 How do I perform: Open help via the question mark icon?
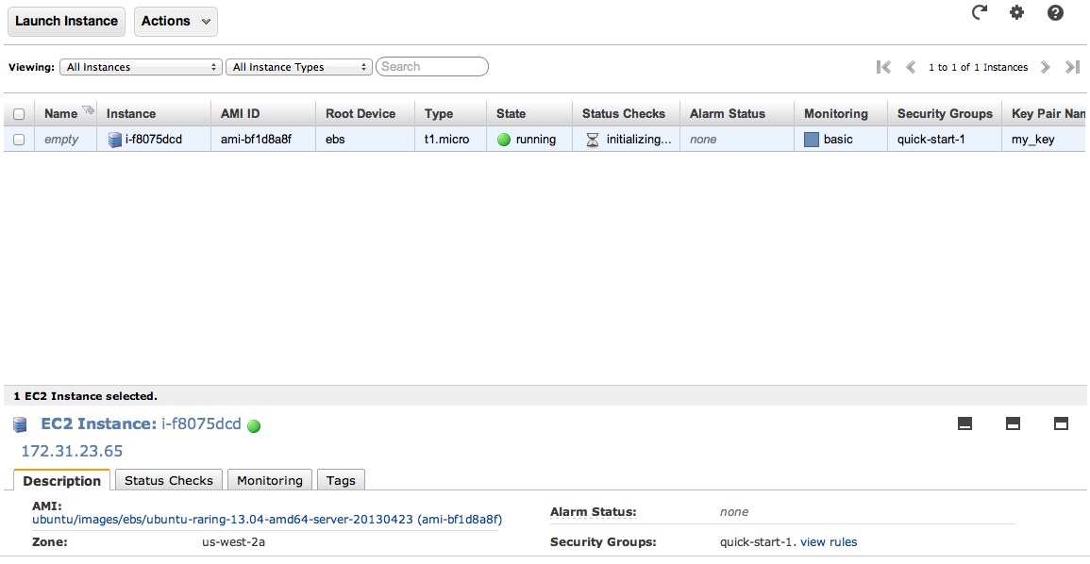tap(1056, 12)
